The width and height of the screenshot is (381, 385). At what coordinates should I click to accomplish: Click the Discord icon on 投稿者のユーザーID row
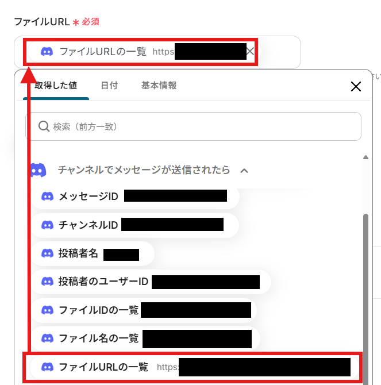coord(47,282)
